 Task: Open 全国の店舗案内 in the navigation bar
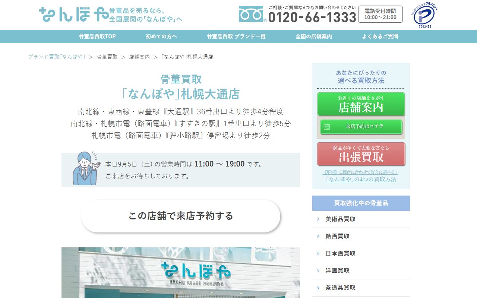pyautogui.click(x=314, y=37)
